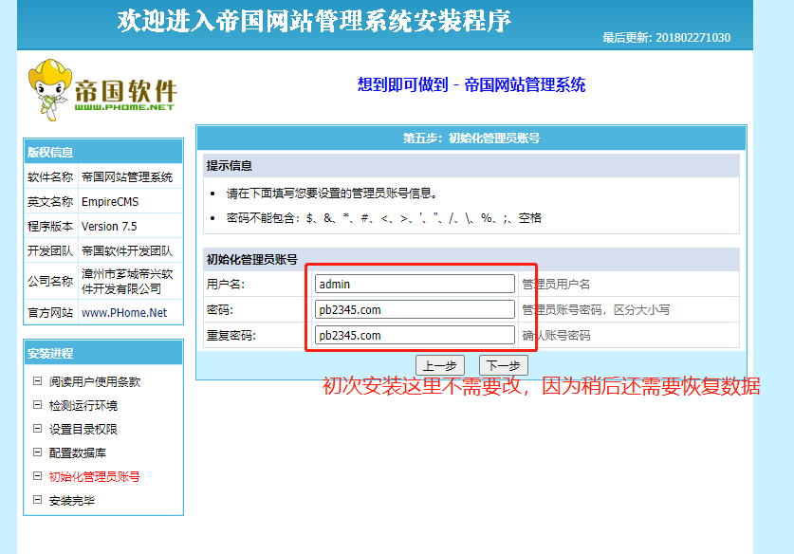Image resolution: width=794 pixels, height=554 pixels.
Task: Focus the 重复密码 confirm password field
Action: pyautogui.click(x=415, y=335)
